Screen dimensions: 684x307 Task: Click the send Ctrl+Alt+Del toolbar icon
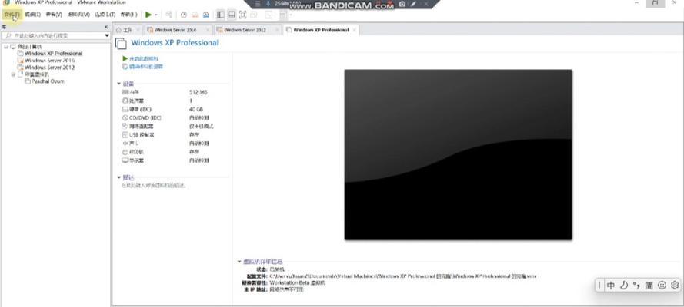click(168, 15)
